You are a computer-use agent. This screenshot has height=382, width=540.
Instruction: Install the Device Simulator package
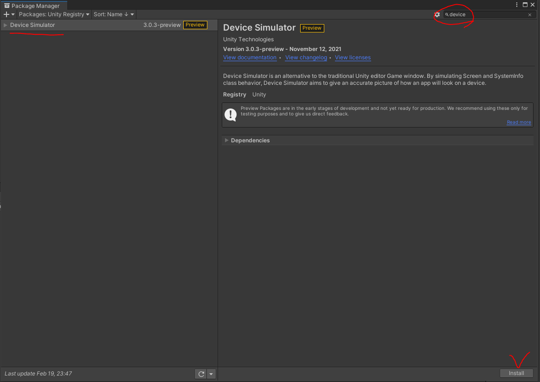516,373
